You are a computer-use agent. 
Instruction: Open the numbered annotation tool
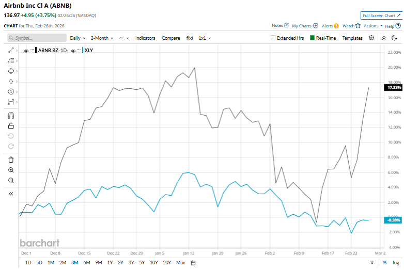11,91
